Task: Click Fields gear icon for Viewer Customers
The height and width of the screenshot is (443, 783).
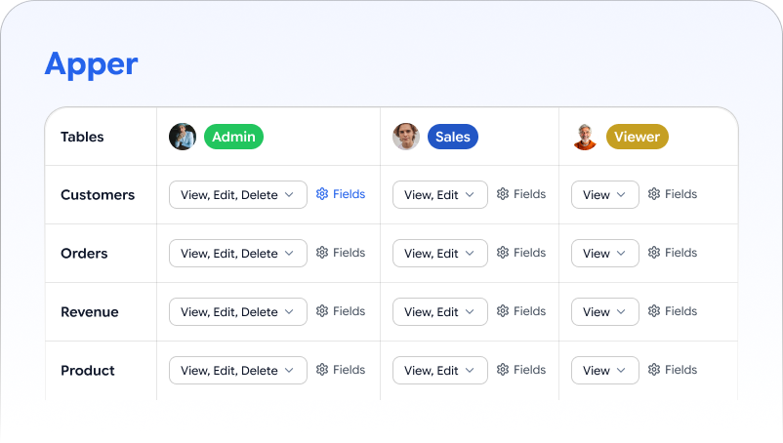Action: coord(672,194)
